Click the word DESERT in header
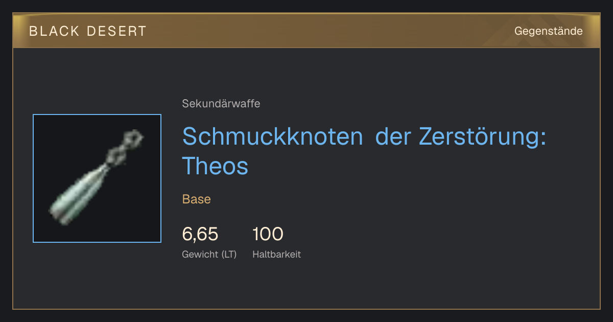 click(116, 31)
